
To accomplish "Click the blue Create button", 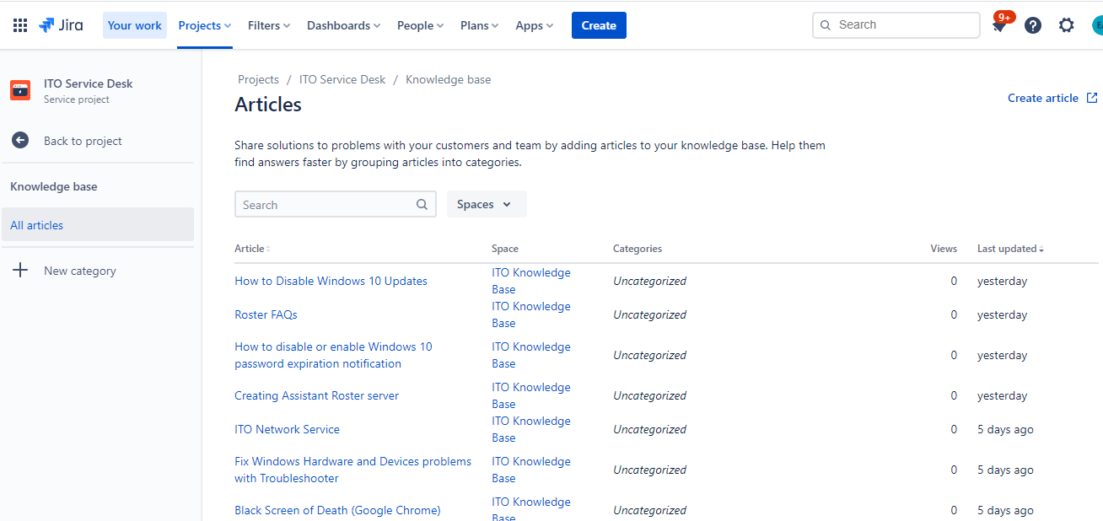I will tap(599, 25).
